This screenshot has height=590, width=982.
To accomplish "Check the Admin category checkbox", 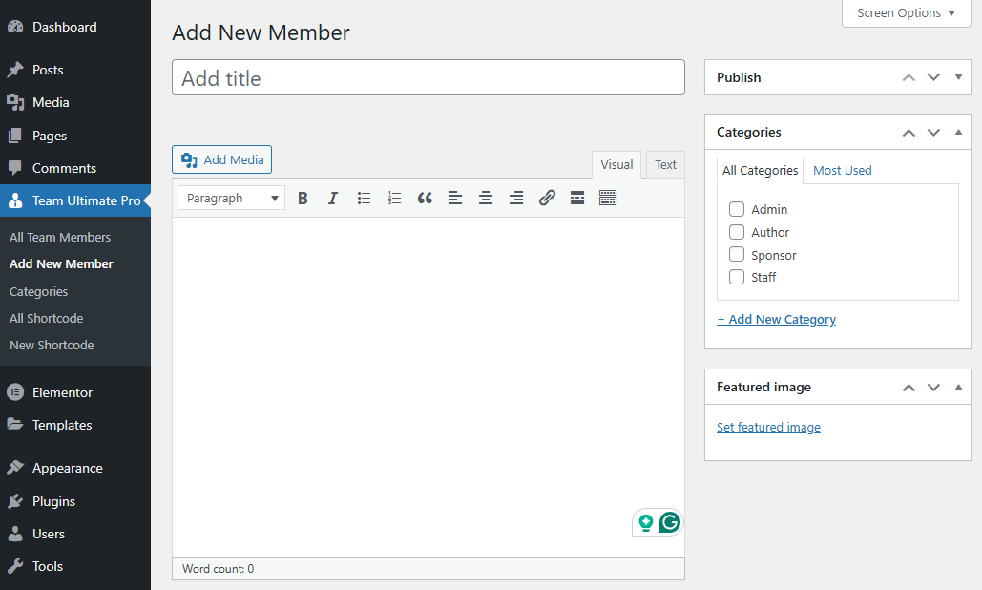I will tap(737, 209).
